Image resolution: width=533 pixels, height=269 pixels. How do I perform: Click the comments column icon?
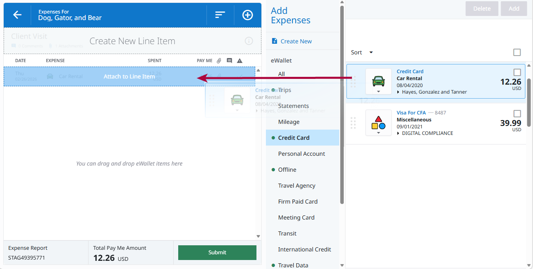[x=229, y=60]
